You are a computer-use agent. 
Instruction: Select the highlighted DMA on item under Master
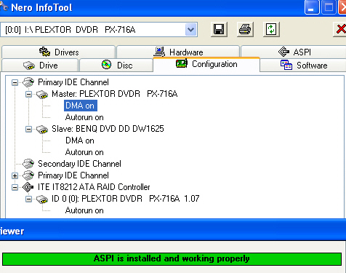pyautogui.click(x=81, y=106)
